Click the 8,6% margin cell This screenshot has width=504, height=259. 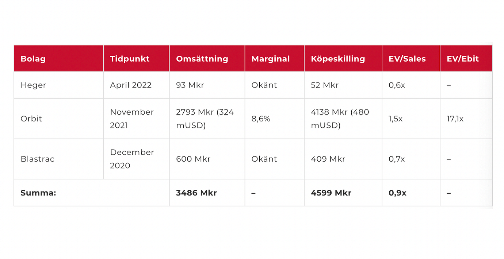[261, 119]
